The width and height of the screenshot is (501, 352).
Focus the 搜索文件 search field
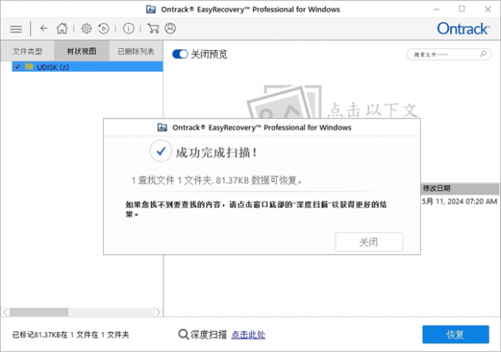(x=449, y=54)
